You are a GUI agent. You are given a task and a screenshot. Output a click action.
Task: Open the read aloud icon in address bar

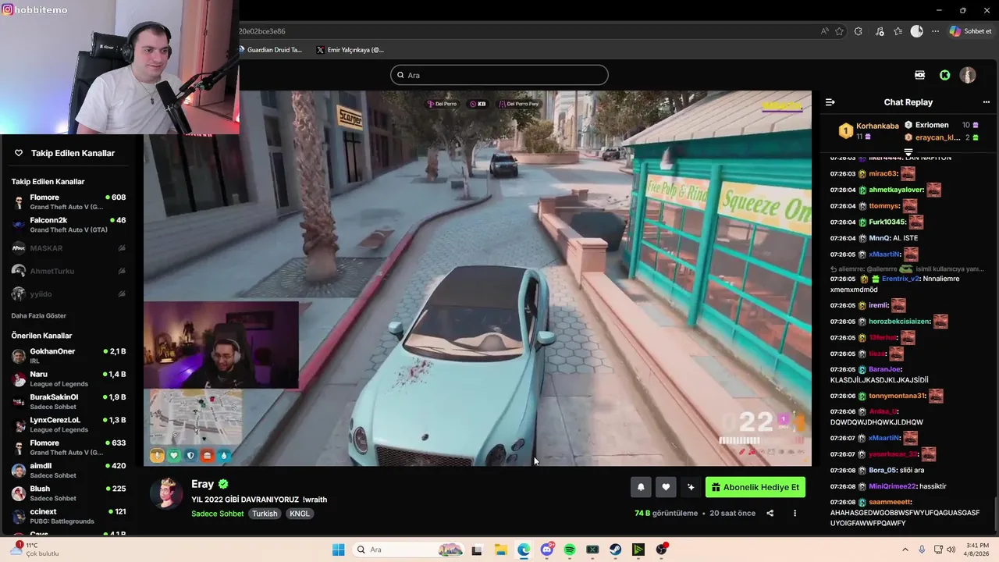click(825, 31)
